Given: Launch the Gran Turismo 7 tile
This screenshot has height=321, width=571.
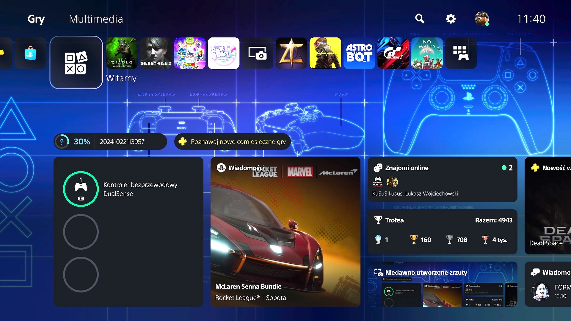Looking at the screenshot, I should coord(393,53).
